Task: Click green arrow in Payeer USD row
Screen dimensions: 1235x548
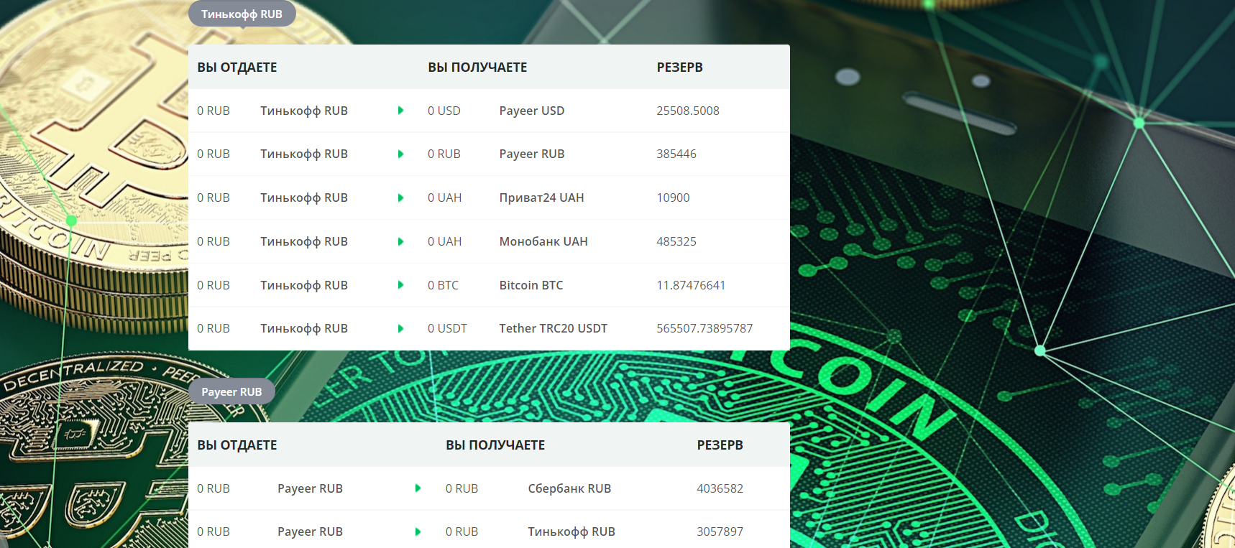Action: pos(400,111)
